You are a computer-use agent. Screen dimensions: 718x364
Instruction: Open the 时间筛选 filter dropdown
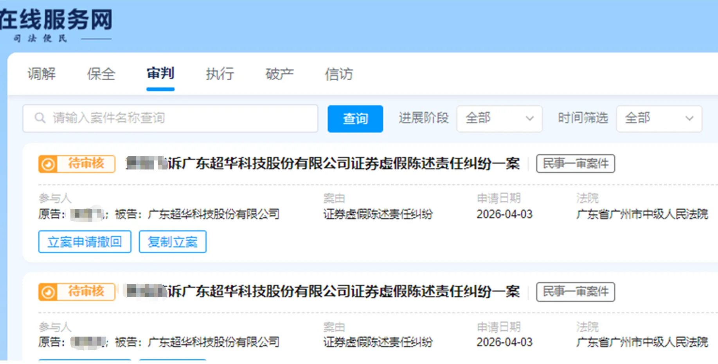pos(659,119)
